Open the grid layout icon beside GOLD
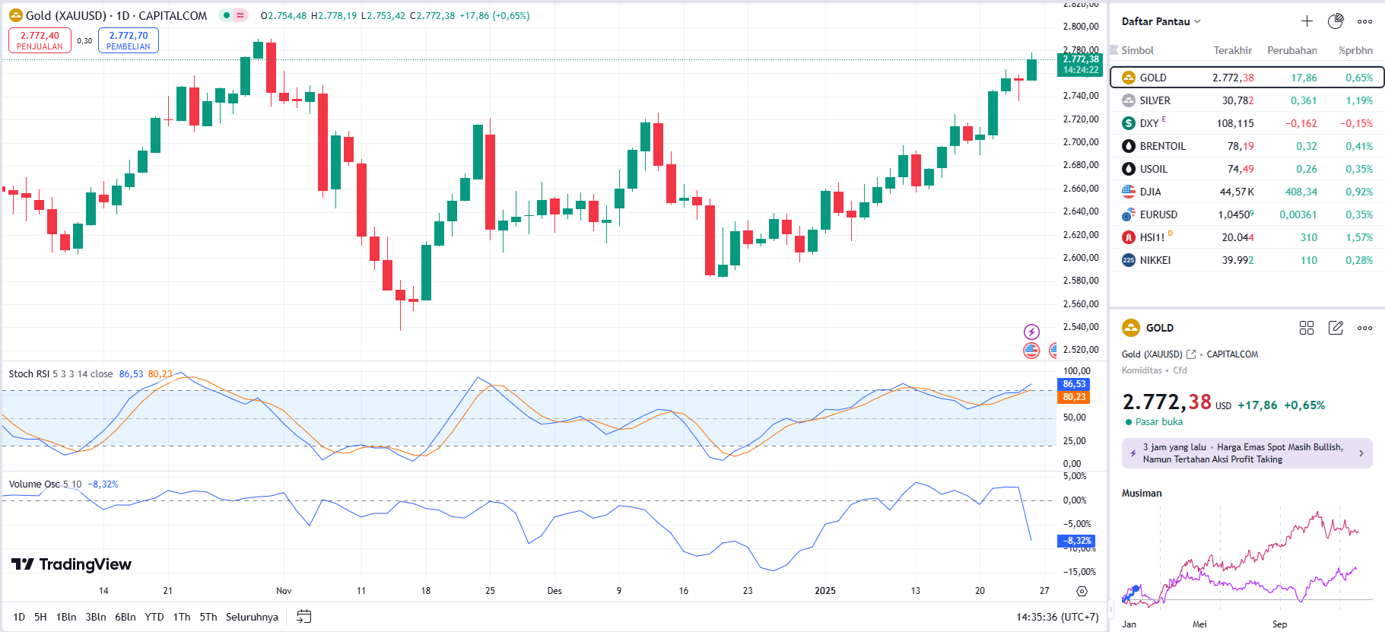1385x632 pixels. coord(1307,328)
